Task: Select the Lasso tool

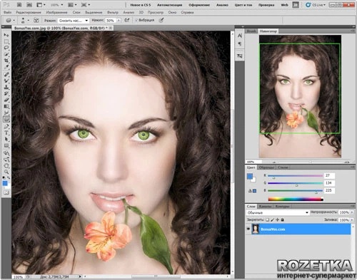Action: [6, 48]
